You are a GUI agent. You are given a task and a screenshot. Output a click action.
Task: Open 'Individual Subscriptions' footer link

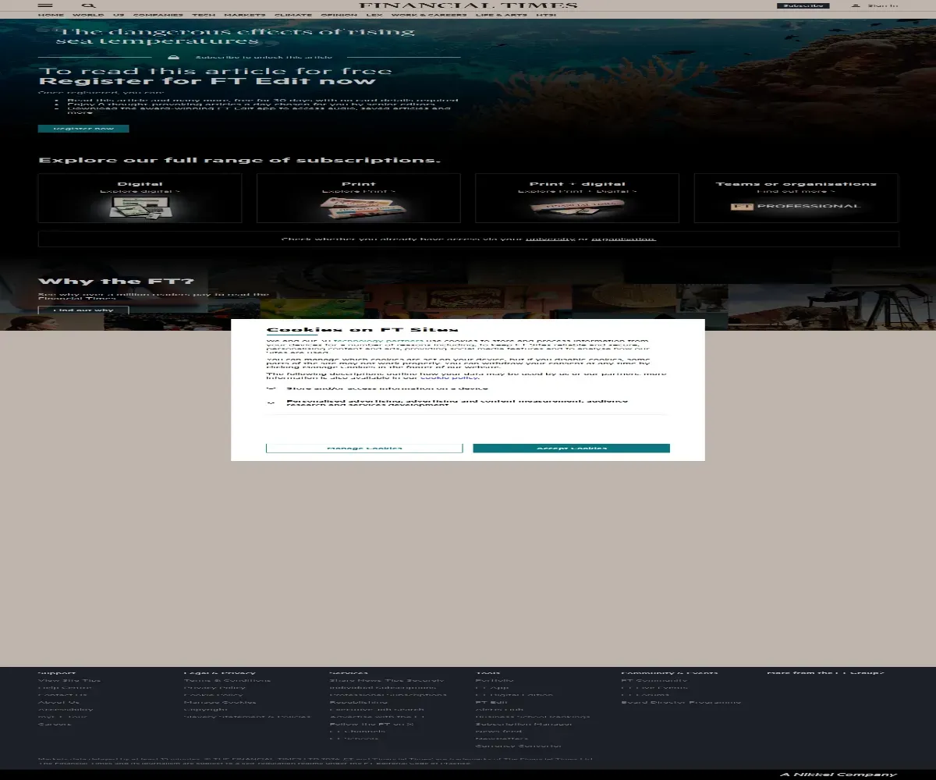pos(383,687)
